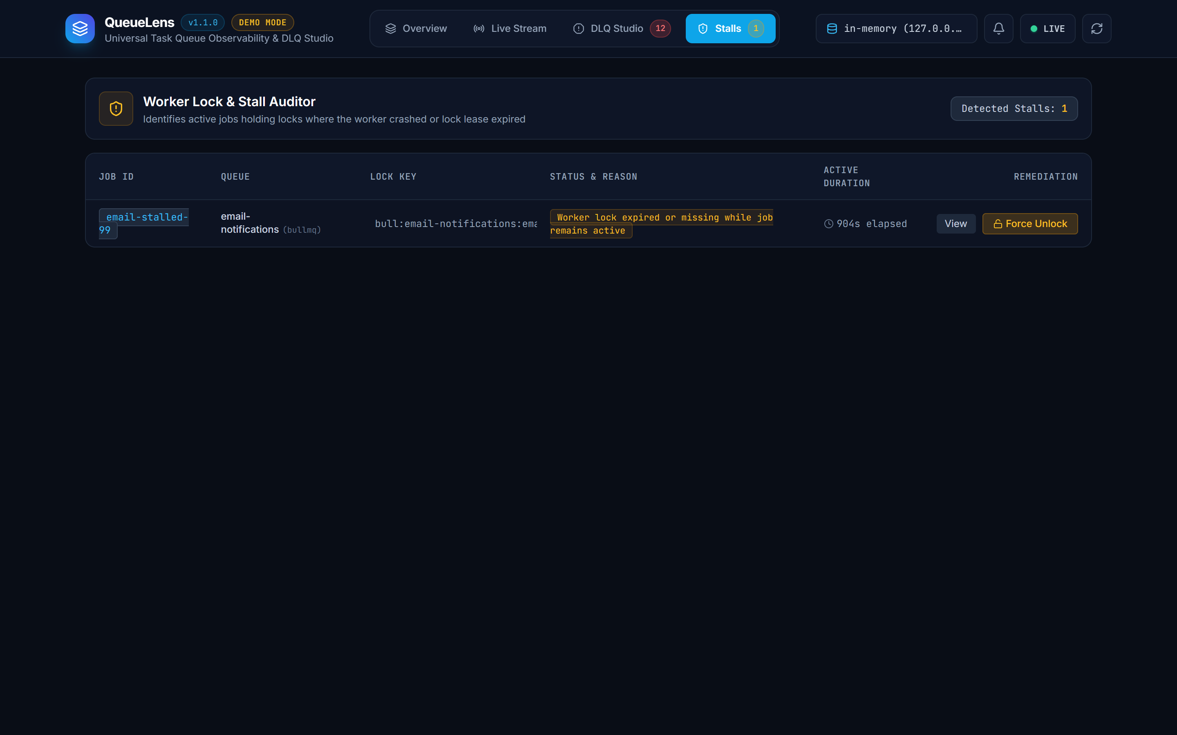The height and width of the screenshot is (735, 1177).
Task: Click the refresh arrows icon
Action: (1097, 29)
